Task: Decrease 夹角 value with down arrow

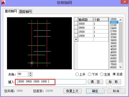Action: (x=30, y=75)
